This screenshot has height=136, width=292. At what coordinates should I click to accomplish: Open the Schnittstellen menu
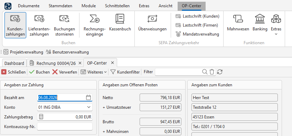[x=117, y=6]
